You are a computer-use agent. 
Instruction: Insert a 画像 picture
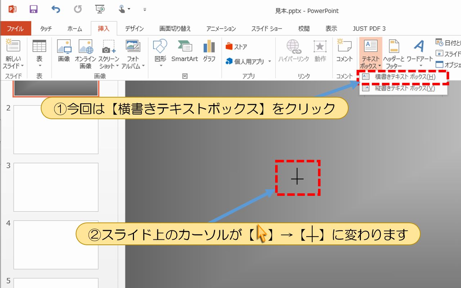[64, 51]
